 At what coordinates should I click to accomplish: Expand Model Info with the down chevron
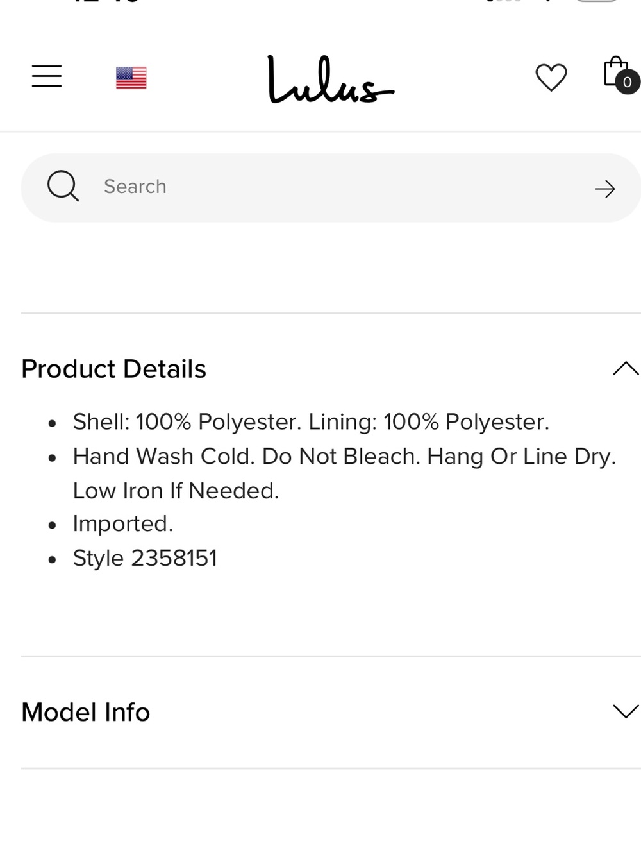pyautogui.click(x=626, y=711)
